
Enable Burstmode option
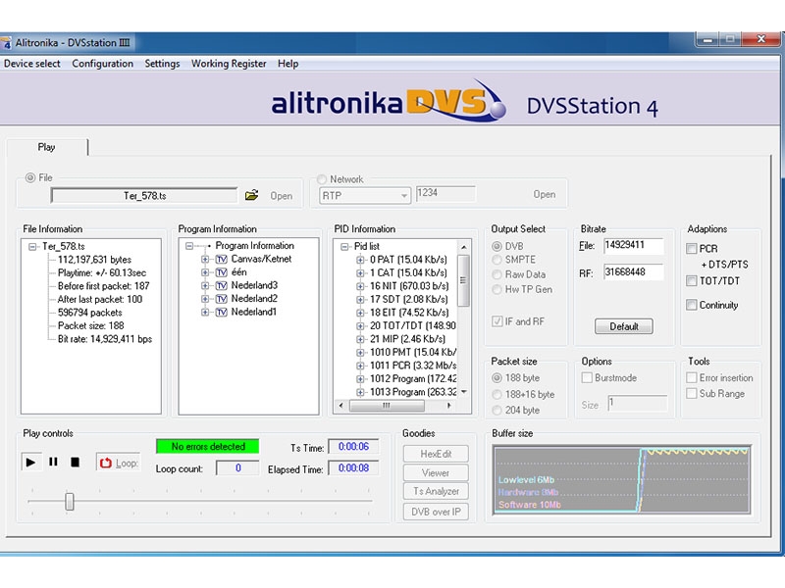pyautogui.click(x=587, y=377)
